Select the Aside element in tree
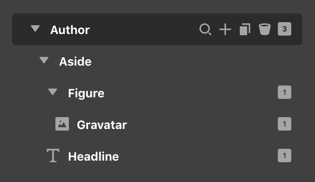Image resolution: width=315 pixels, height=182 pixels. pyautogui.click(x=75, y=61)
